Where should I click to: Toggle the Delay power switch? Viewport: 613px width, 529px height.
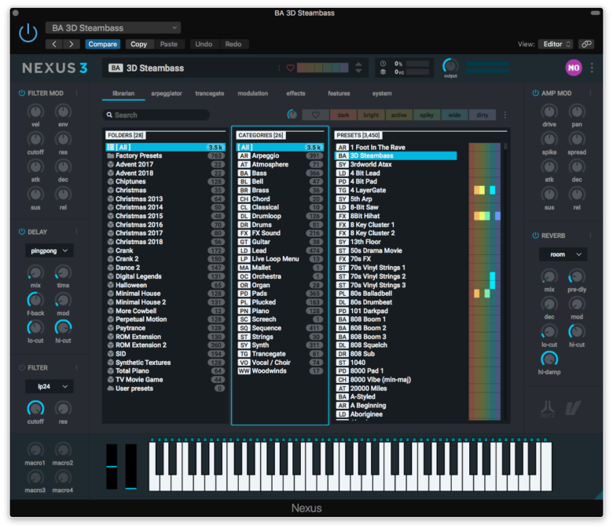tap(21, 232)
